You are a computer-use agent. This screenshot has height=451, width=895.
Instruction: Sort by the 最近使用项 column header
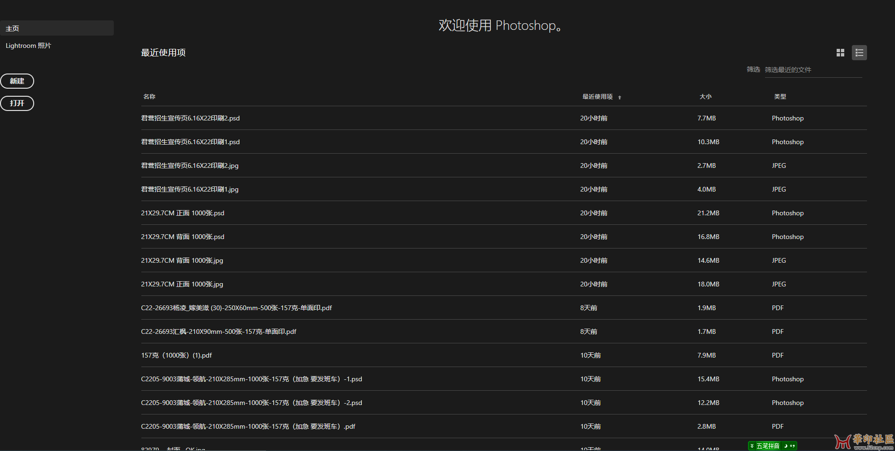tap(598, 97)
